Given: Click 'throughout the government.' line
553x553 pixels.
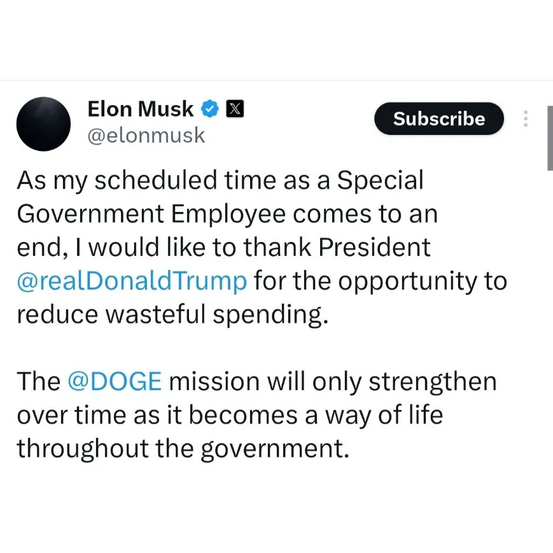Looking at the screenshot, I should tap(183, 449).
